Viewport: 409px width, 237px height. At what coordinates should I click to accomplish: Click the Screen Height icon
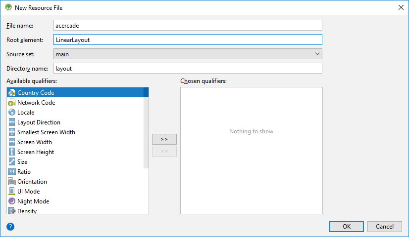(12, 152)
